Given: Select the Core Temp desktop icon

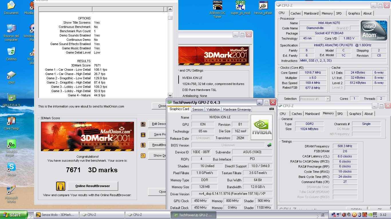Looking at the screenshot, I should click(11, 123).
